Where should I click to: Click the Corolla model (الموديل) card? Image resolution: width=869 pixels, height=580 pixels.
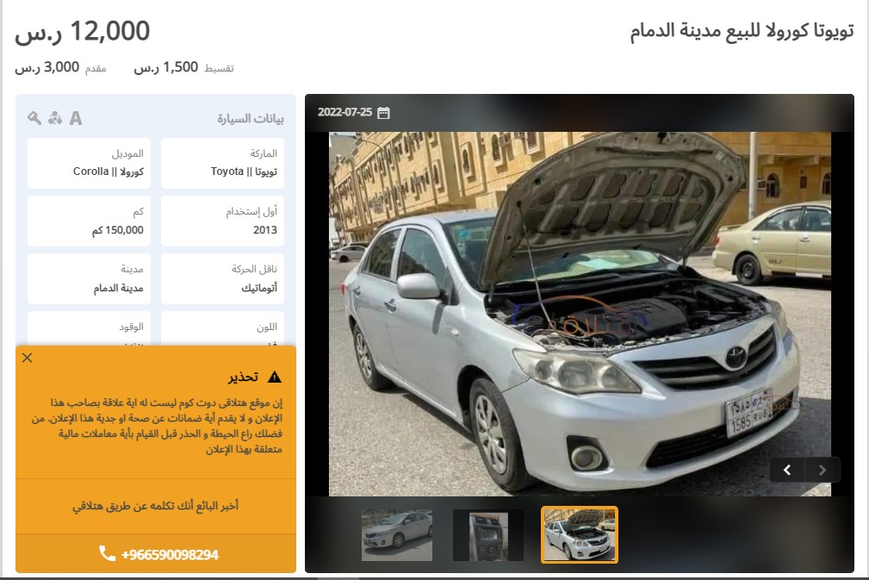pos(89,163)
